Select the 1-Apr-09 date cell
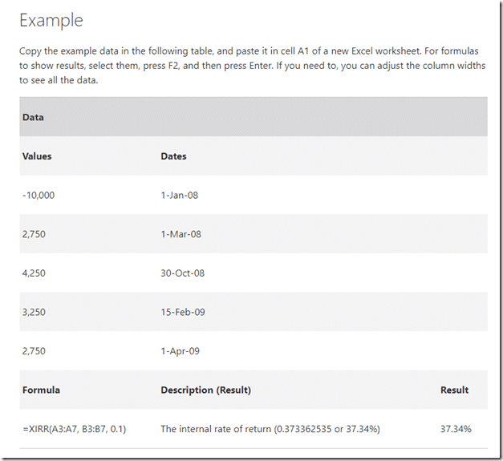503x461 pixels. coord(180,351)
